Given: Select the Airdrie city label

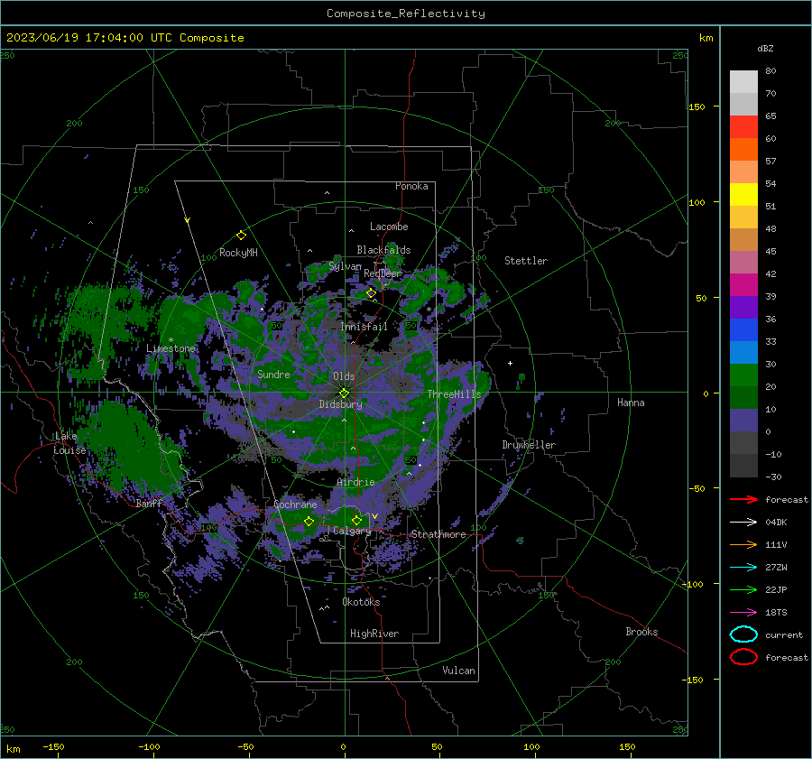Looking at the screenshot, I should [x=355, y=482].
